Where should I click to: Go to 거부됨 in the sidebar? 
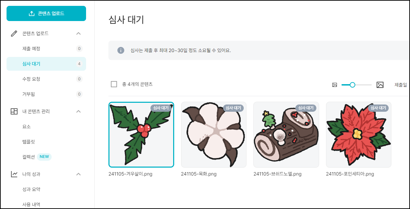[x=46, y=94]
